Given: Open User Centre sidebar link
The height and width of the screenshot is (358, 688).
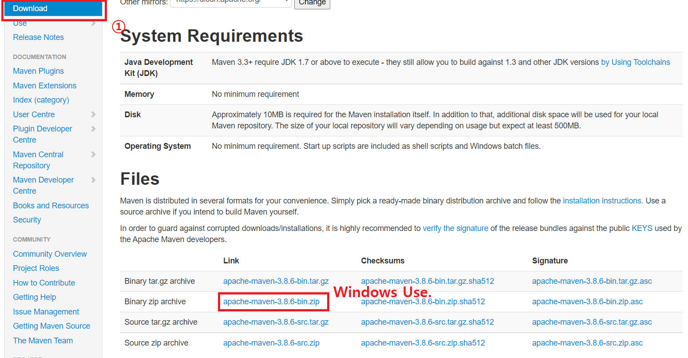Looking at the screenshot, I should 34,115.
